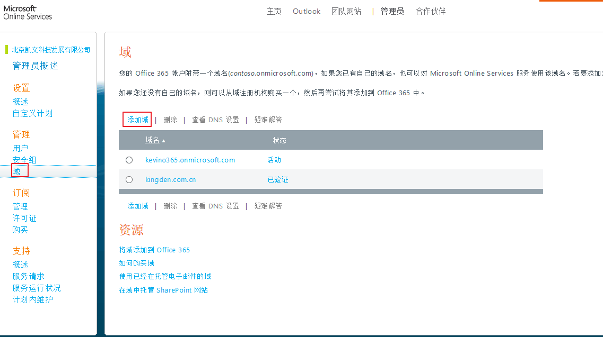The image size is (603, 337).
Task: Open 自定义计划 in the sidebar
Action: pos(33,114)
